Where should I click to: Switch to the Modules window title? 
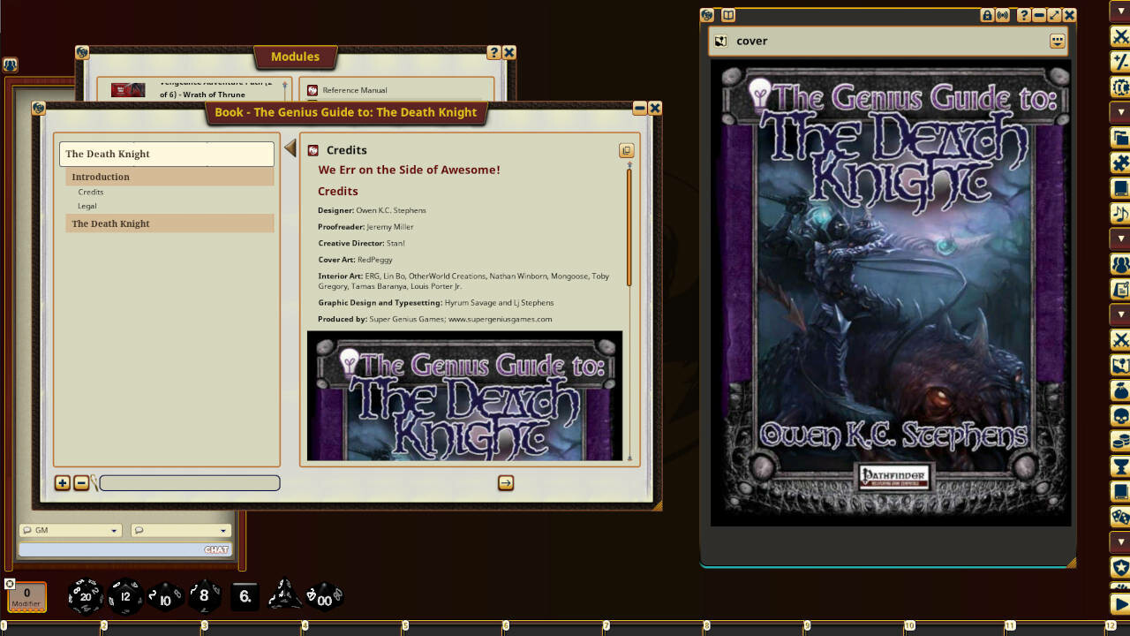tap(295, 57)
